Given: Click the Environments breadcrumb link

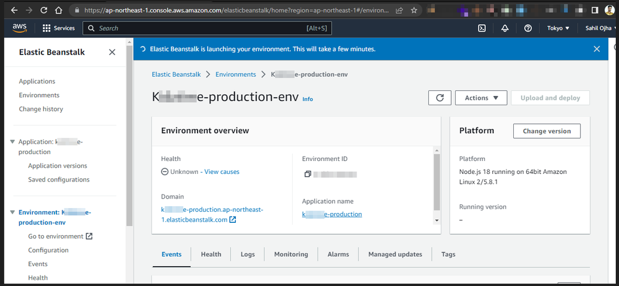Looking at the screenshot, I should point(236,74).
